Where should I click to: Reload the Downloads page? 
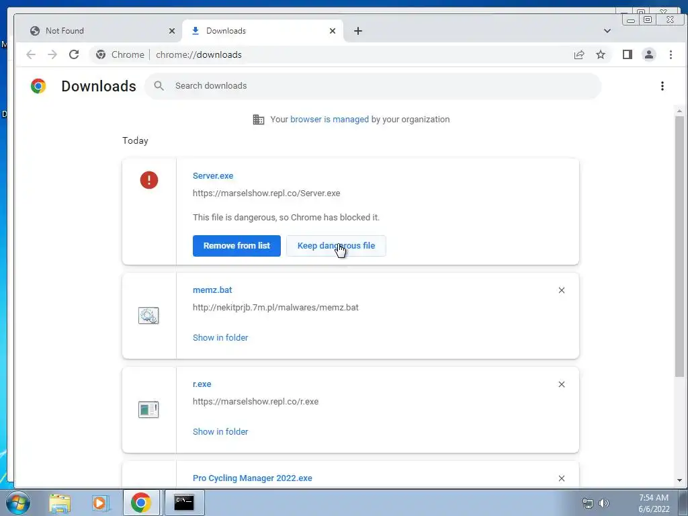tap(74, 54)
